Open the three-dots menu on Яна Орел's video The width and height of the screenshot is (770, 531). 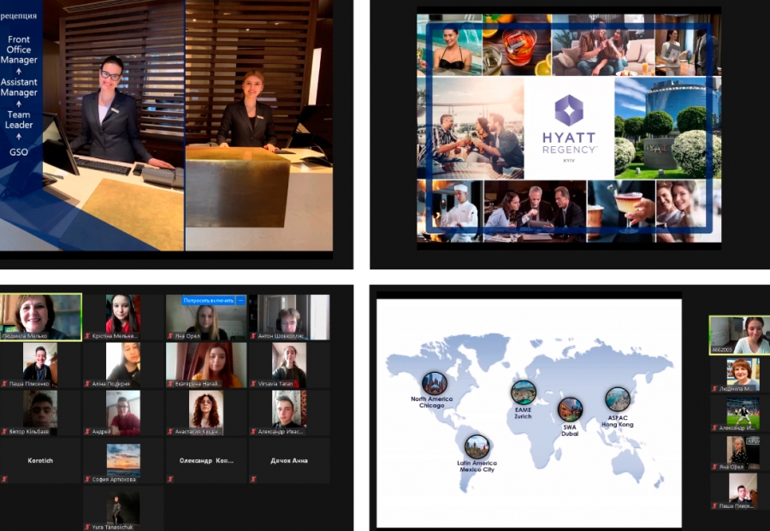240,300
